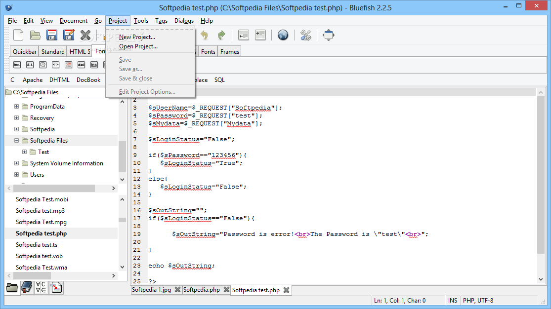Click the 'Inc.' include HTML toolbar icon
551x309 pixels.
click(x=17, y=65)
